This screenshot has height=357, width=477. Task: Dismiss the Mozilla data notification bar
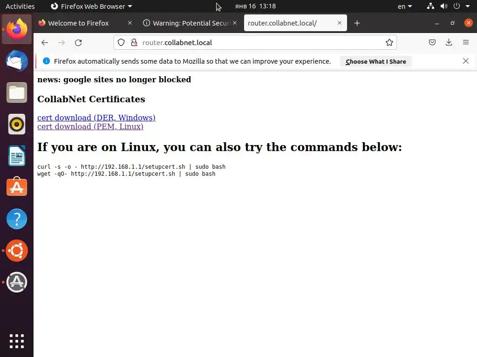click(465, 61)
